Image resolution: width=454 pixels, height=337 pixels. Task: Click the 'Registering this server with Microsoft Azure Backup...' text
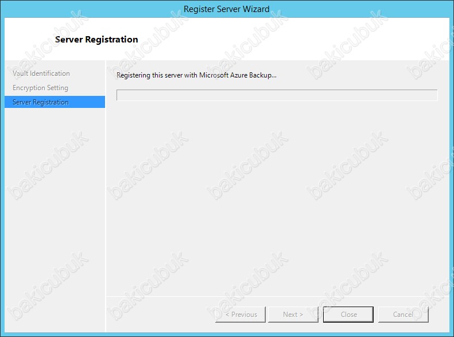(196, 75)
